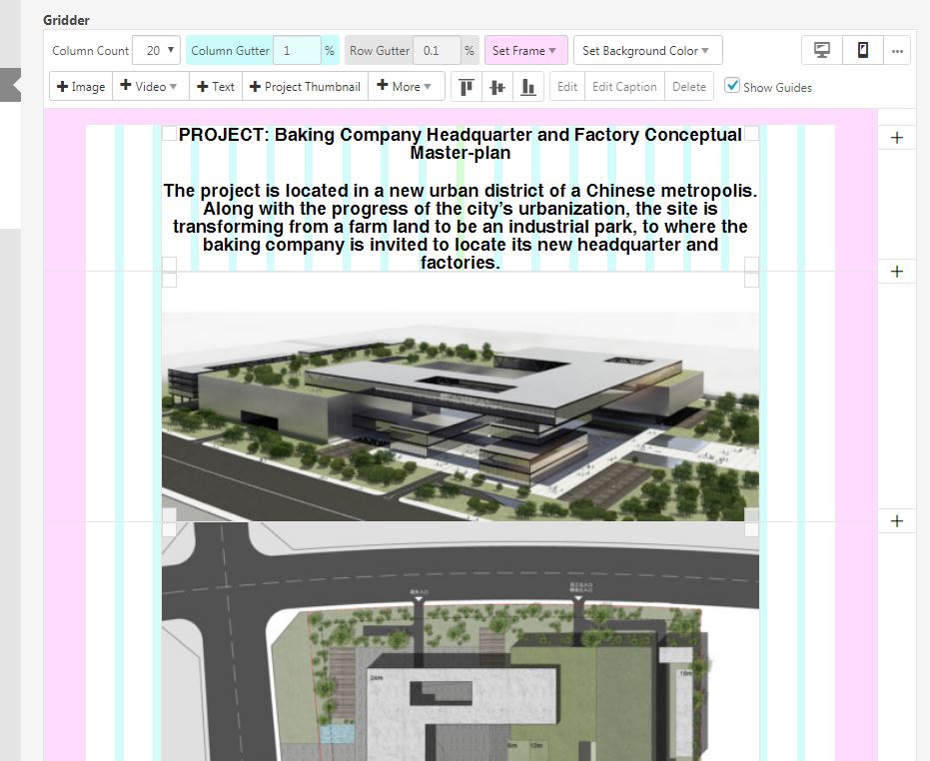Open the Column Count dropdown
Image resolution: width=930 pixels, height=761 pixels.
click(156, 50)
